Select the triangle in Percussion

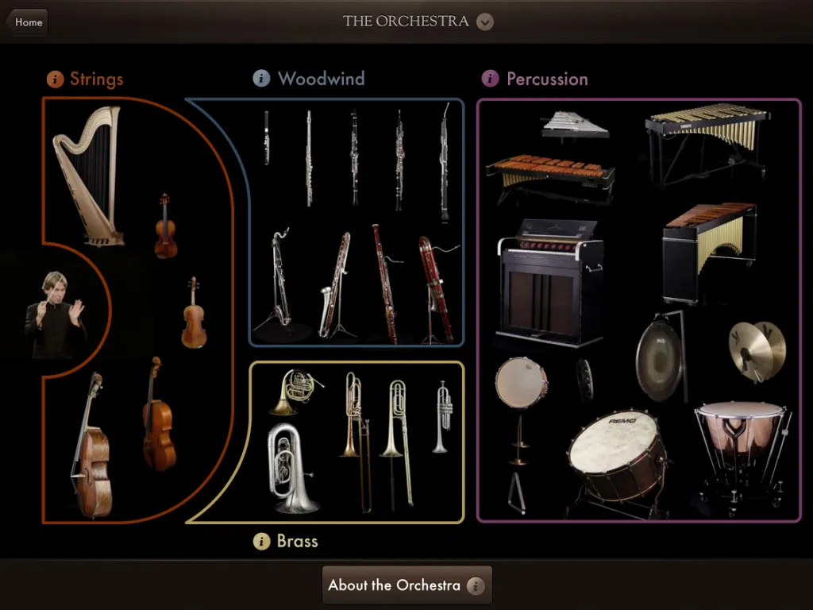coord(516,492)
